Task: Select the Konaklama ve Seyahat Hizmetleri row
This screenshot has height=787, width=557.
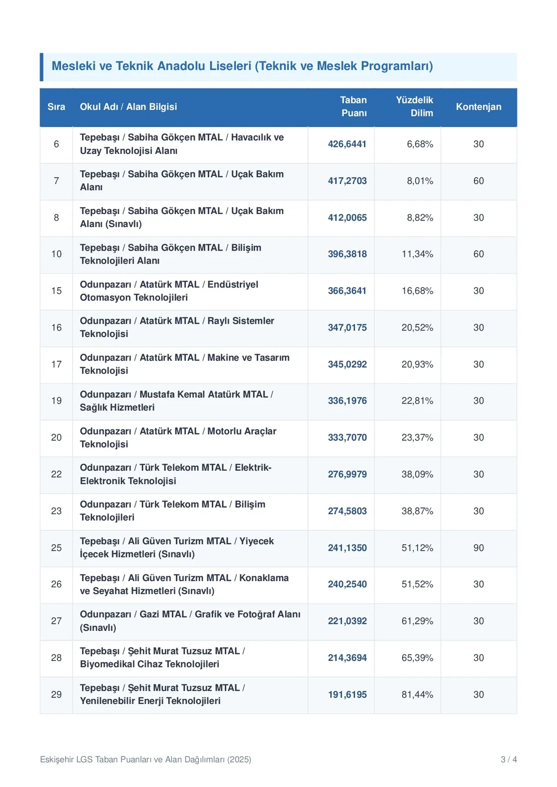Action: [278, 584]
